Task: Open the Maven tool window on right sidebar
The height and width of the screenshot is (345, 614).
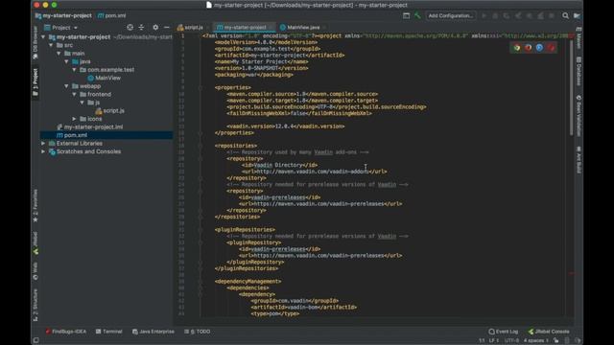Action: point(579,38)
